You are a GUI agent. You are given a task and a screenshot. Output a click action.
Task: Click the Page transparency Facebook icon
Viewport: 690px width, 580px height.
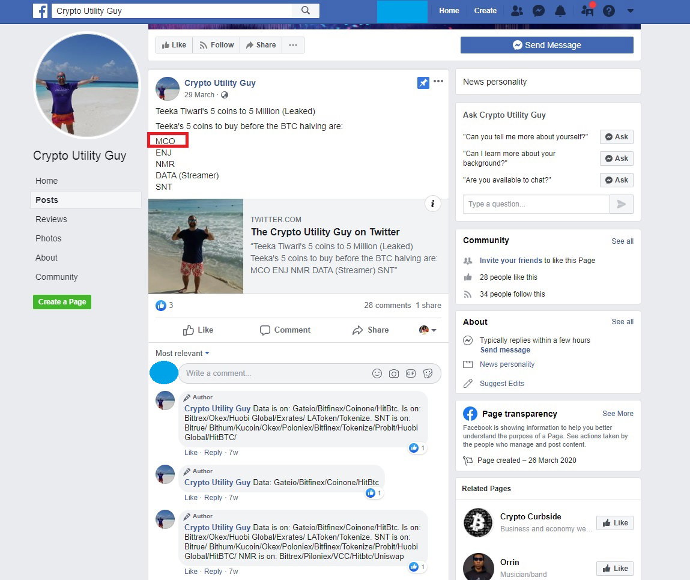coord(470,414)
